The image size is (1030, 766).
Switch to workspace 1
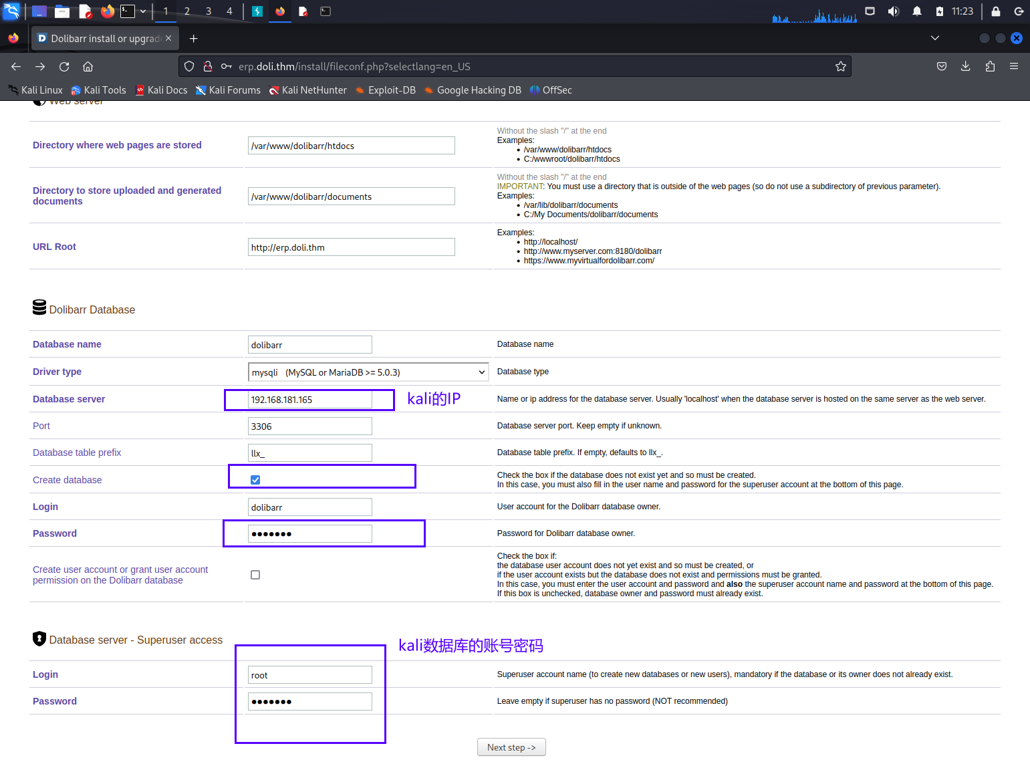click(x=166, y=11)
